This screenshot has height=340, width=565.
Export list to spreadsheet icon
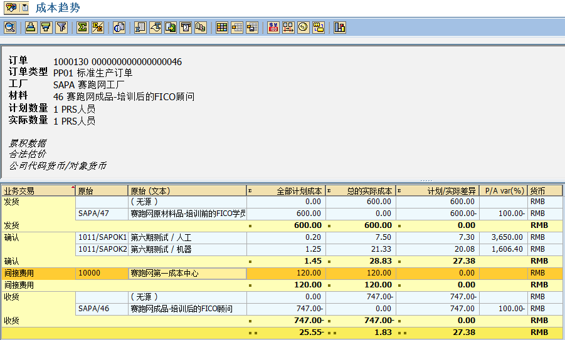[140, 28]
